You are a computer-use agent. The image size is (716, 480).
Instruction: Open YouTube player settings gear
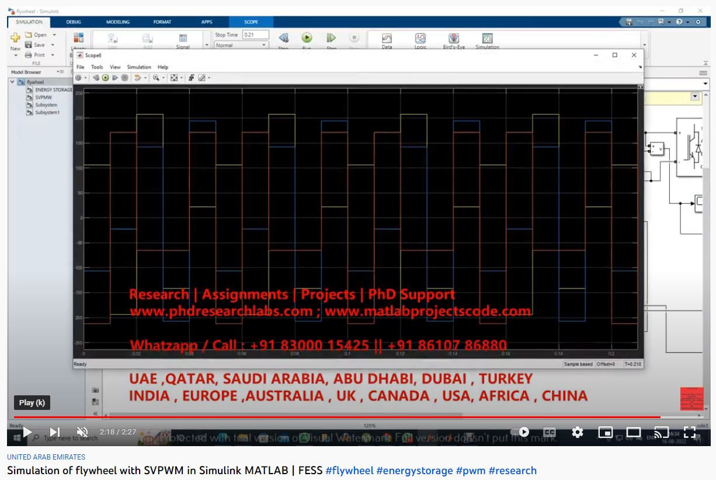tap(577, 432)
